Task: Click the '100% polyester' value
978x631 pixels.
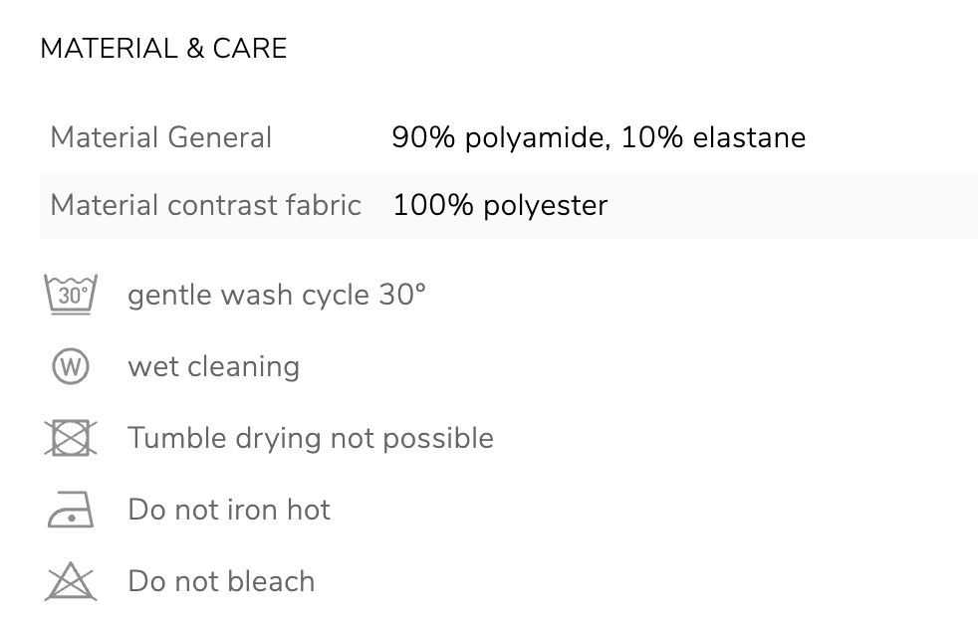Action: [500, 205]
